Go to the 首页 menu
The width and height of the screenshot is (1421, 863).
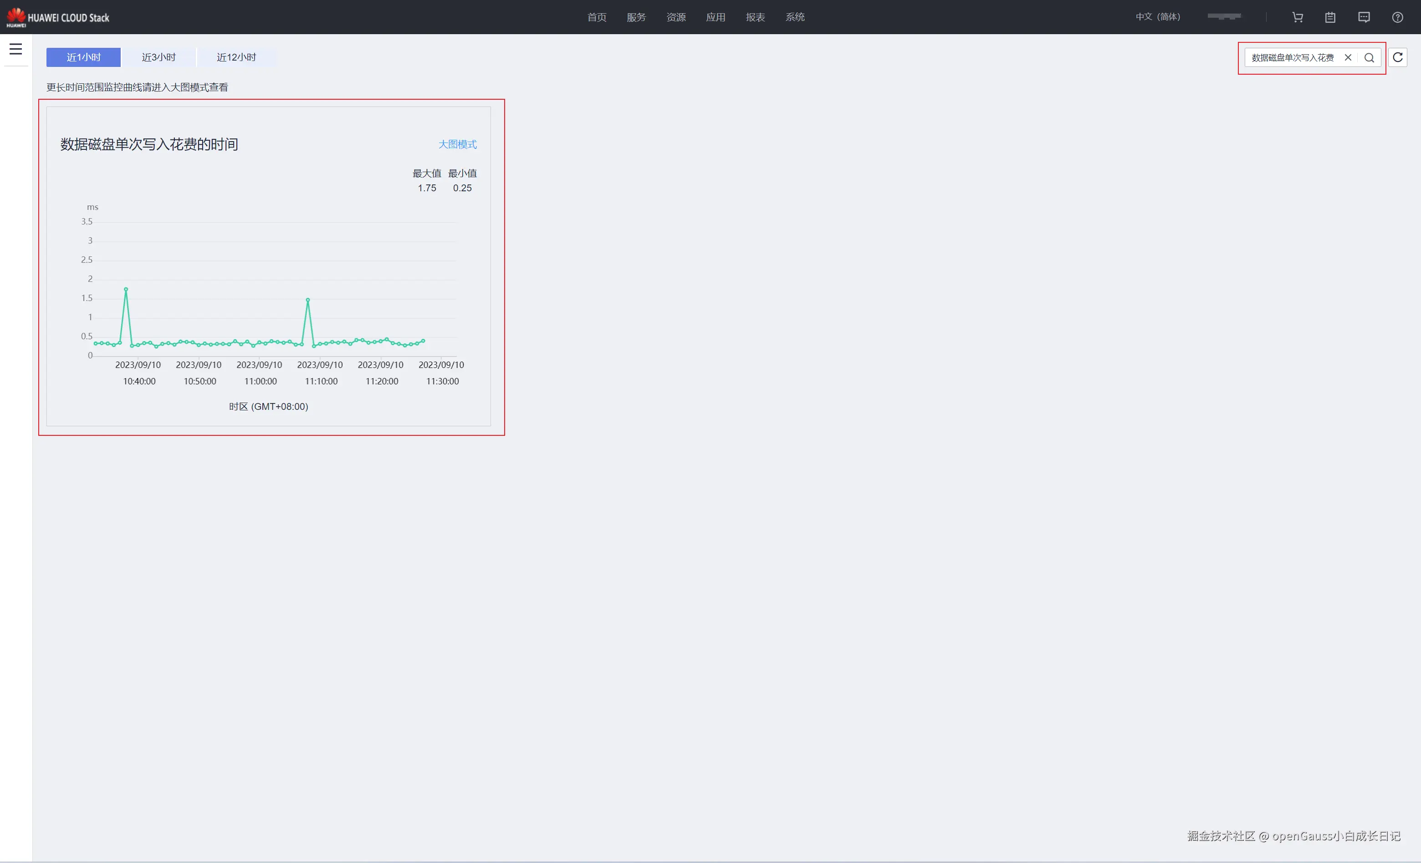(597, 17)
